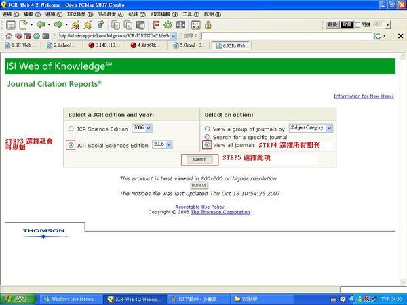The image size is (407, 305).
Task: Click the site list icon at toolbar start
Action: 11,25
